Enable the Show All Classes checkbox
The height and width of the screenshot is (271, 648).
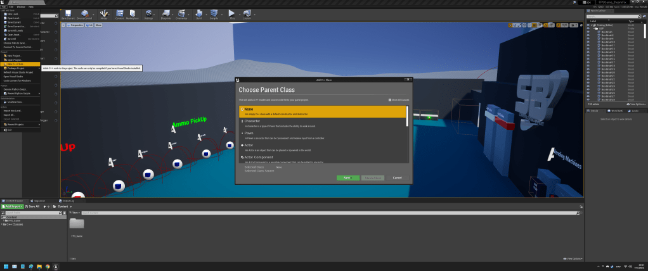(389, 99)
